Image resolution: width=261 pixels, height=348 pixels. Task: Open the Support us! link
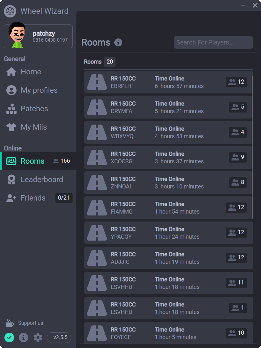pyautogui.click(x=31, y=323)
